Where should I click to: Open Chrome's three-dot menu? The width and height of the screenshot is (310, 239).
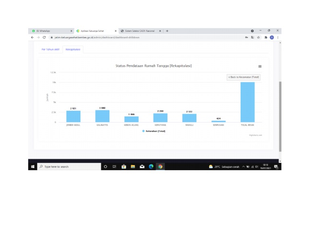(278, 37)
